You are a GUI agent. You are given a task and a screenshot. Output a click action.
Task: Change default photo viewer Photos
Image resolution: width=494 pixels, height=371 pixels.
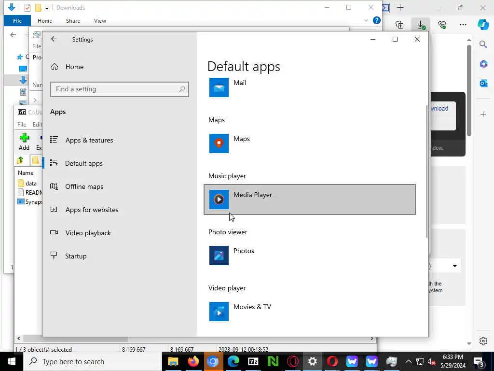click(309, 255)
